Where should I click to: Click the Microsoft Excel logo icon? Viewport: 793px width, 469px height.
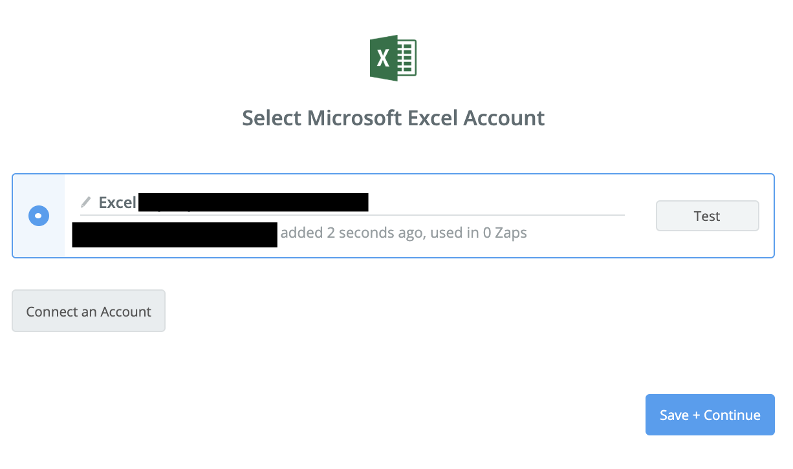click(x=393, y=59)
